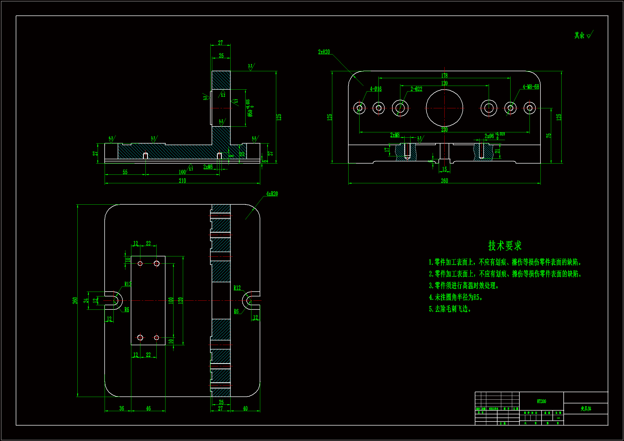This screenshot has width=624, height=441.
Task: Select requirement line 4 mentioning R5
Action: coord(456,297)
